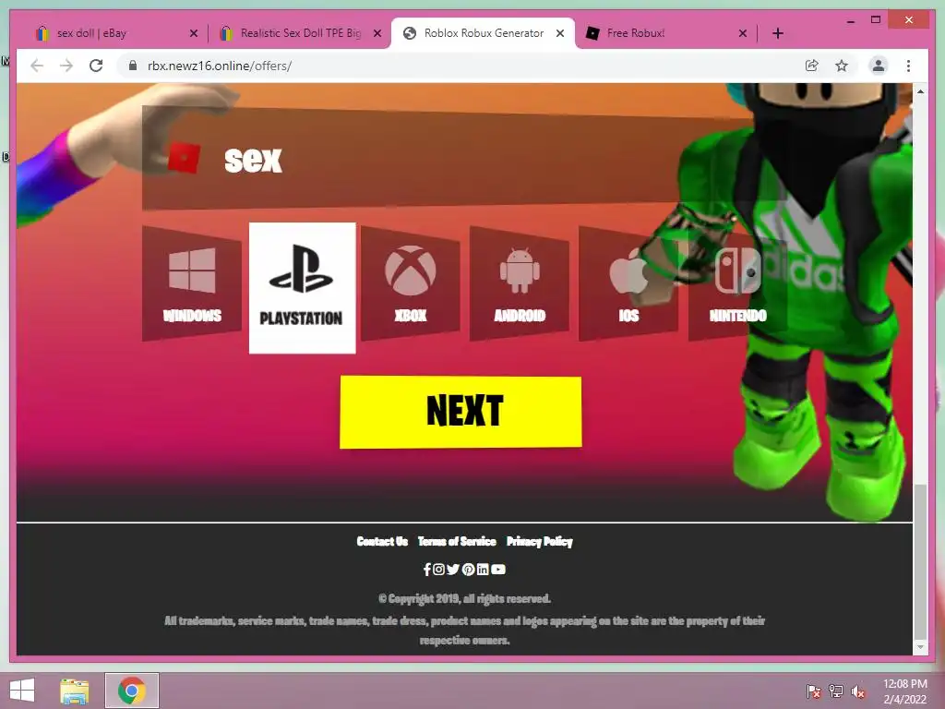945x709 pixels.
Task: Click the yellow NEXT button
Action: (461, 412)
